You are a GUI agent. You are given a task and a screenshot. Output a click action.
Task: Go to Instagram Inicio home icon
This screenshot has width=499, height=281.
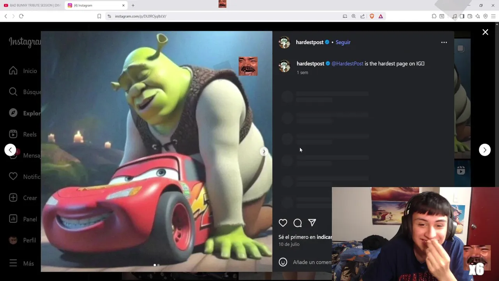tap(13, 71)
